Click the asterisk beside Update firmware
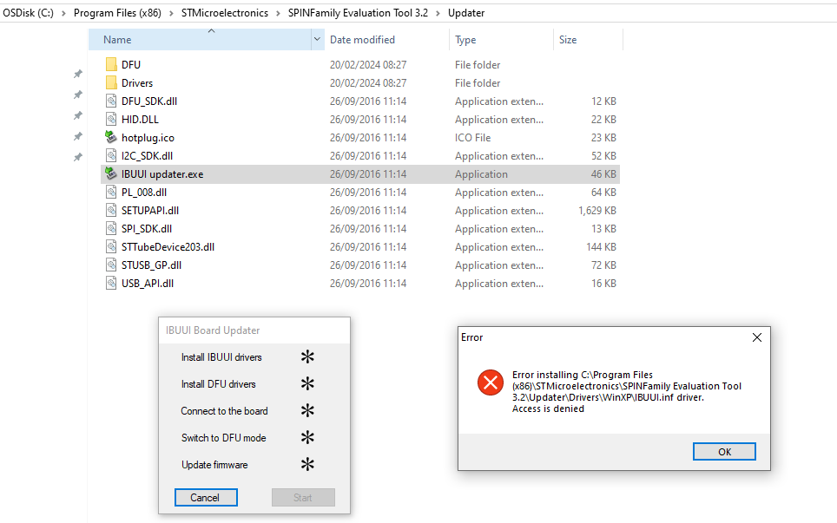837x523 pixels. point(307,464)
